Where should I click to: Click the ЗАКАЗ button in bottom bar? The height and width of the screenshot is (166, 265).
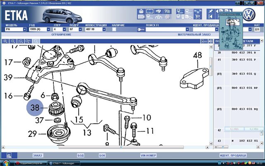(x=38, y=155)
